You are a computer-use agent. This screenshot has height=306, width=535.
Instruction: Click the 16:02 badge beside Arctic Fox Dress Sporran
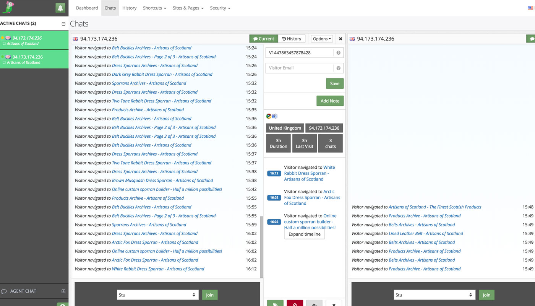(x=274, y=198)
